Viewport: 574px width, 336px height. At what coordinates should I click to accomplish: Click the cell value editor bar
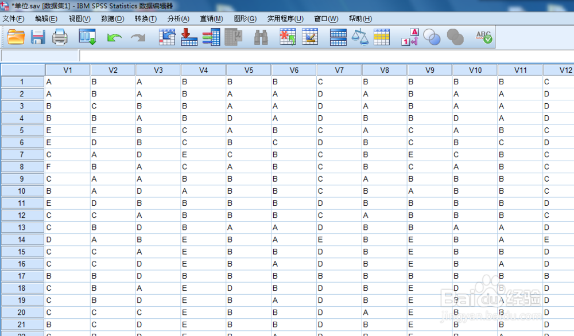point(327,56)
